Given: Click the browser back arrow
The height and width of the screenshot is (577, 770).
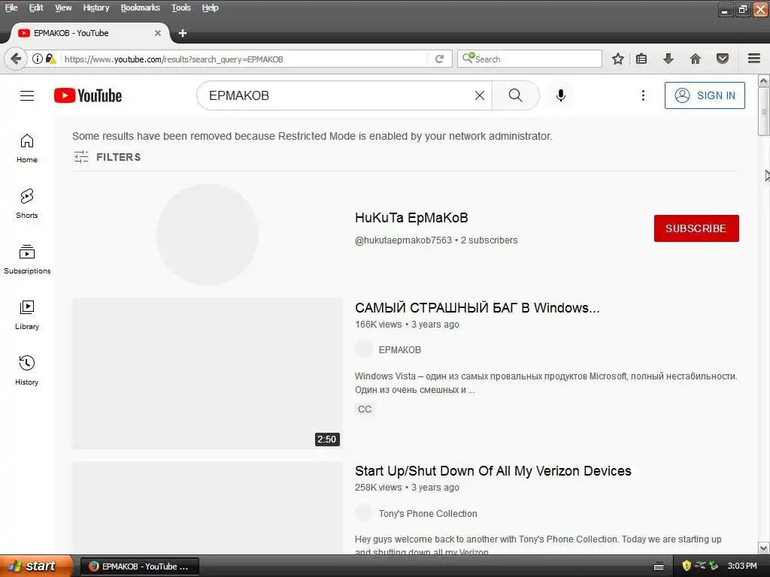Looking at the screenshot, I should coord(15,59).
